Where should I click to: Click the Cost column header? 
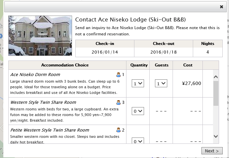click(188, 65)
